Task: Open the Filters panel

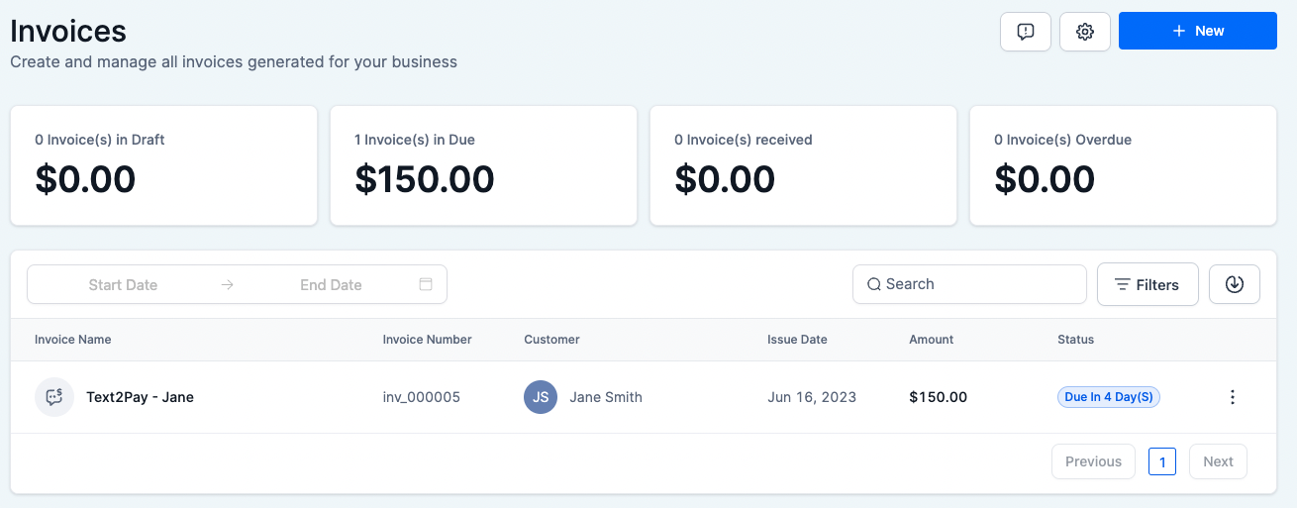Action: [1147, 284]
